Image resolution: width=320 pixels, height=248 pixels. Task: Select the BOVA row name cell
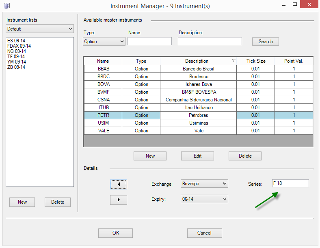click(103, 84)
